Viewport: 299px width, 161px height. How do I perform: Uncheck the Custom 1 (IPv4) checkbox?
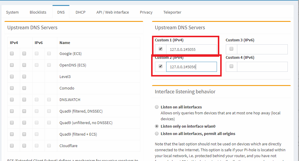[161, 49]
